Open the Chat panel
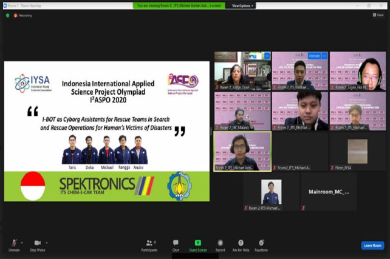Image resolution: width=390 pixels, height=259 pixels. [x=176, y=245]
